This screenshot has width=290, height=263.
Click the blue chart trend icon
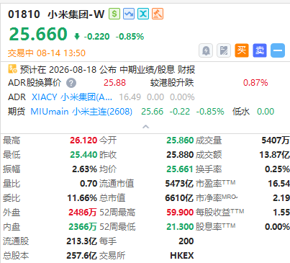click(x=129, y=14)
